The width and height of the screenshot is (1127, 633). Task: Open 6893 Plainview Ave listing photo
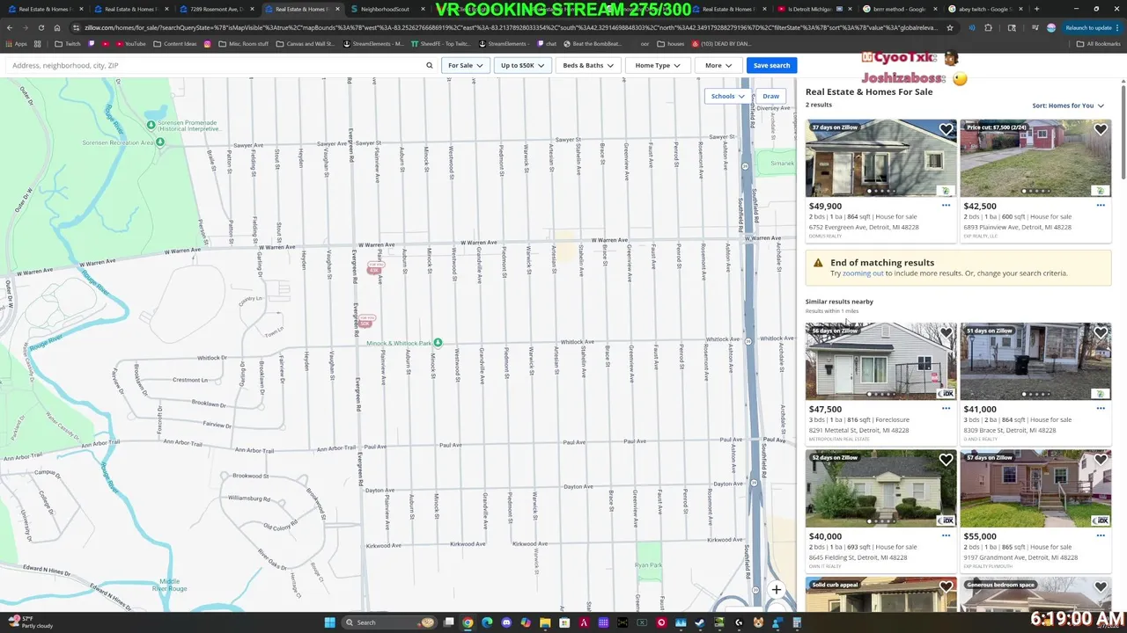pyautogui.click(x=1035, y=158)
